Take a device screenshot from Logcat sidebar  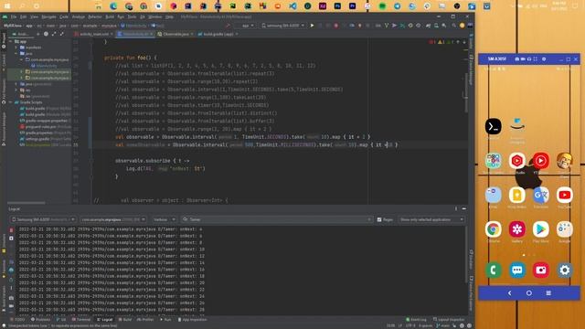tap(11, 298)
